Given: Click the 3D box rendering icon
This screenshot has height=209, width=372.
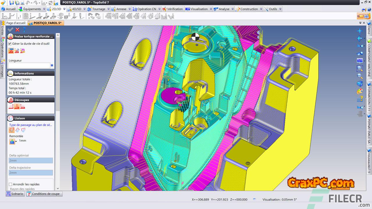Looking at the screenshot, I should [x=360, y=84].
